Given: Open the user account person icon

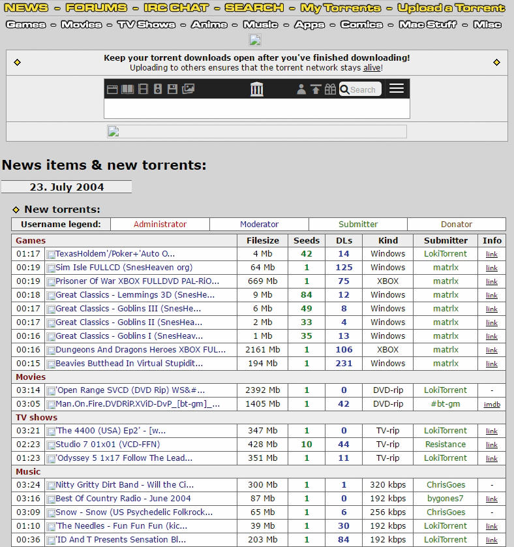Looking at the screenshot, I should click(x=301, y=89).
